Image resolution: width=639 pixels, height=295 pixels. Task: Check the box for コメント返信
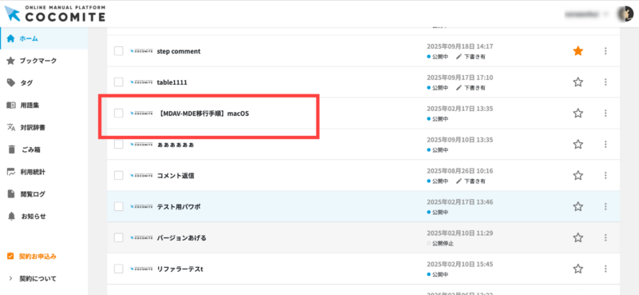click(118, 175)
